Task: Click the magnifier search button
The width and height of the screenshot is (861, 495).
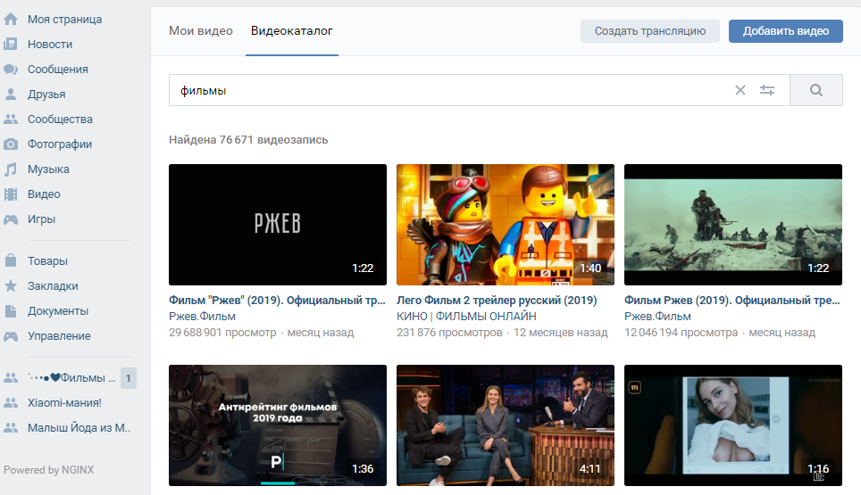Action: coord(815,90)
